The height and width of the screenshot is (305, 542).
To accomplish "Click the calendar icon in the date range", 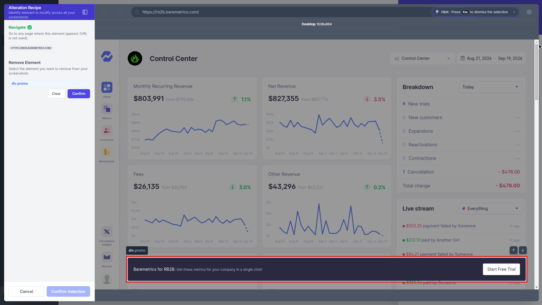I will (x=462, y=58).
